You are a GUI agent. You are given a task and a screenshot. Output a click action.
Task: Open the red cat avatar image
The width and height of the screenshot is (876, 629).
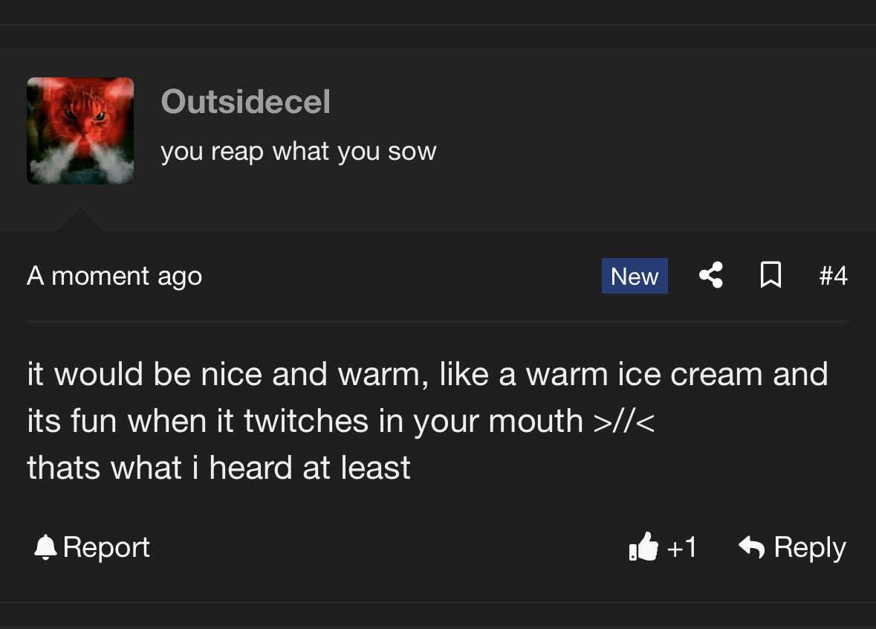[80, 131]
